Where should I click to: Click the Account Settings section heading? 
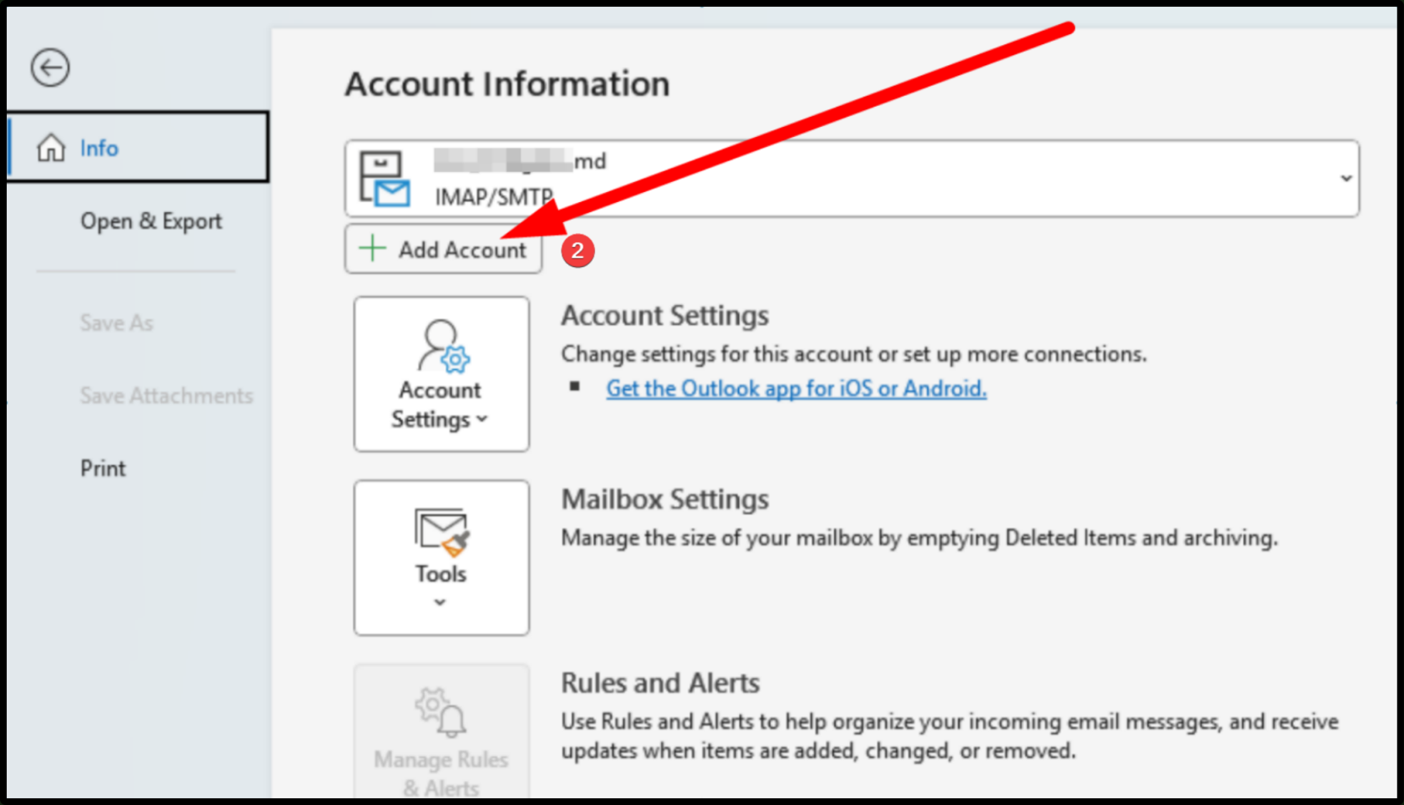(x=665, y=316)
